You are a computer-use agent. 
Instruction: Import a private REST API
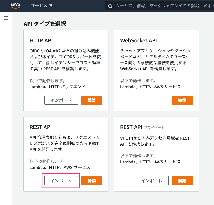(152, 181)
